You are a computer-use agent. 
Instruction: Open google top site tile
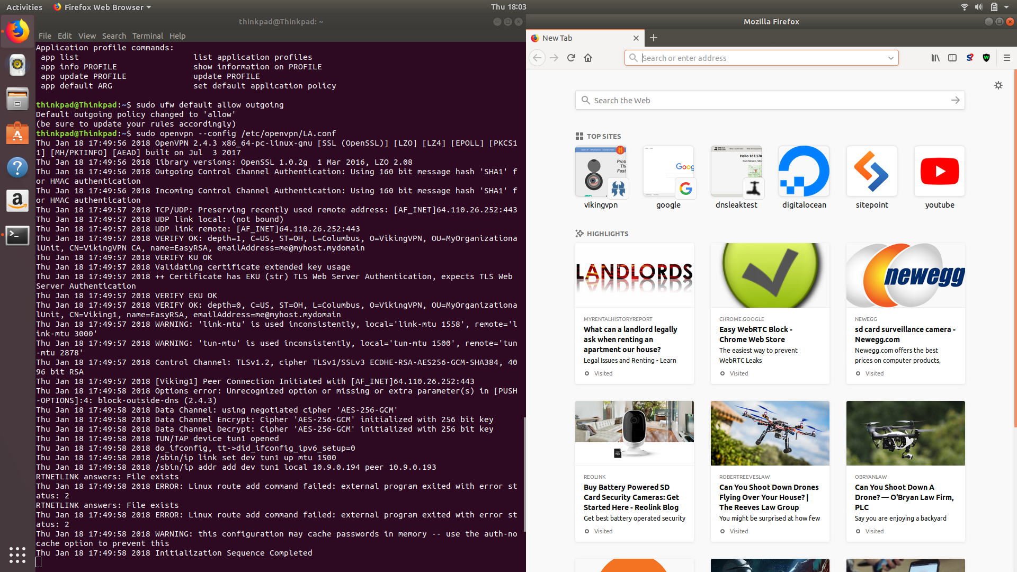(x=668, y=177)
